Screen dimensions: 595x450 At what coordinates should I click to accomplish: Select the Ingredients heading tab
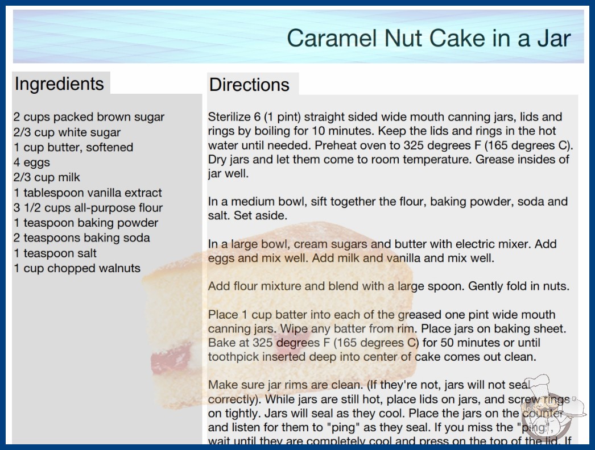60,84
